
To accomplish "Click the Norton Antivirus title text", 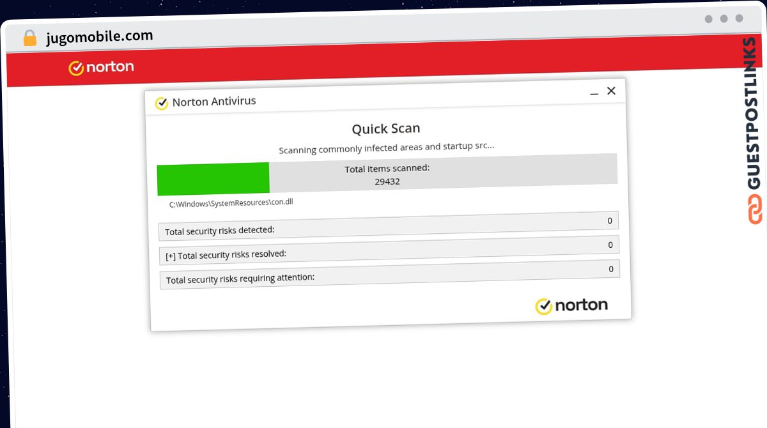I will [x=214, y=102].
